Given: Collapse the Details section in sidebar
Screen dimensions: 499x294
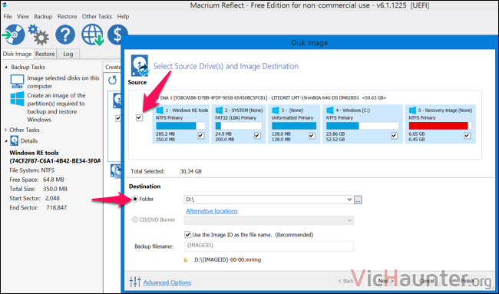Looking at the screenshot, I should pyautogui.click(x=5, y=140).
